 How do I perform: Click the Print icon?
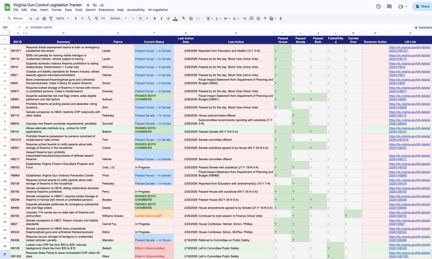click(44, 18)
